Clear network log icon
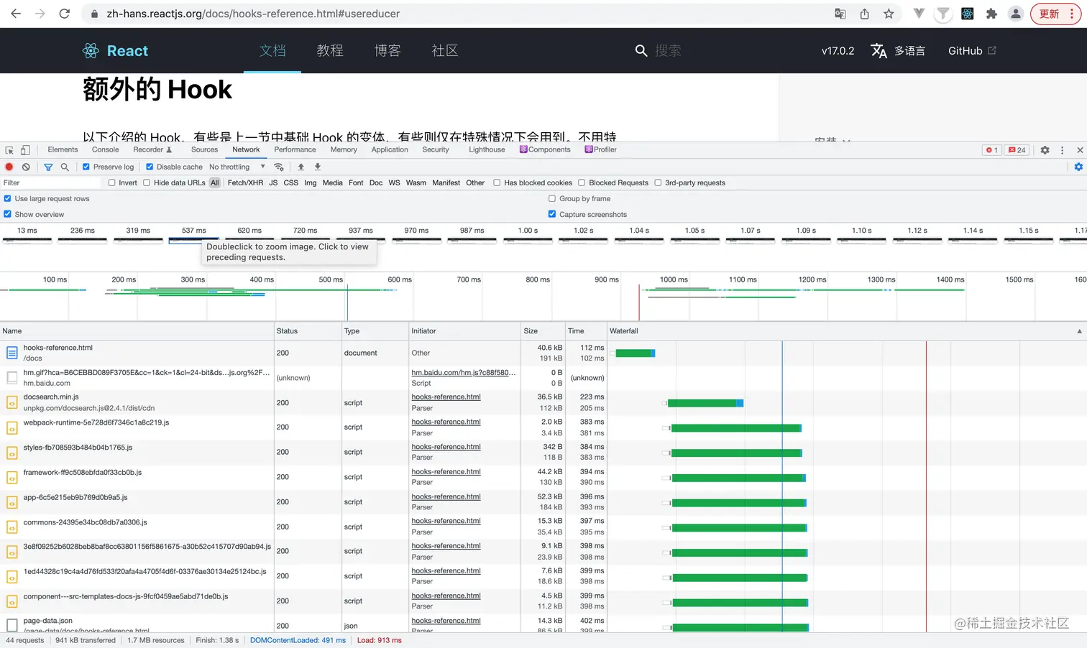The image size is (1087, 648). click(26, 167)
